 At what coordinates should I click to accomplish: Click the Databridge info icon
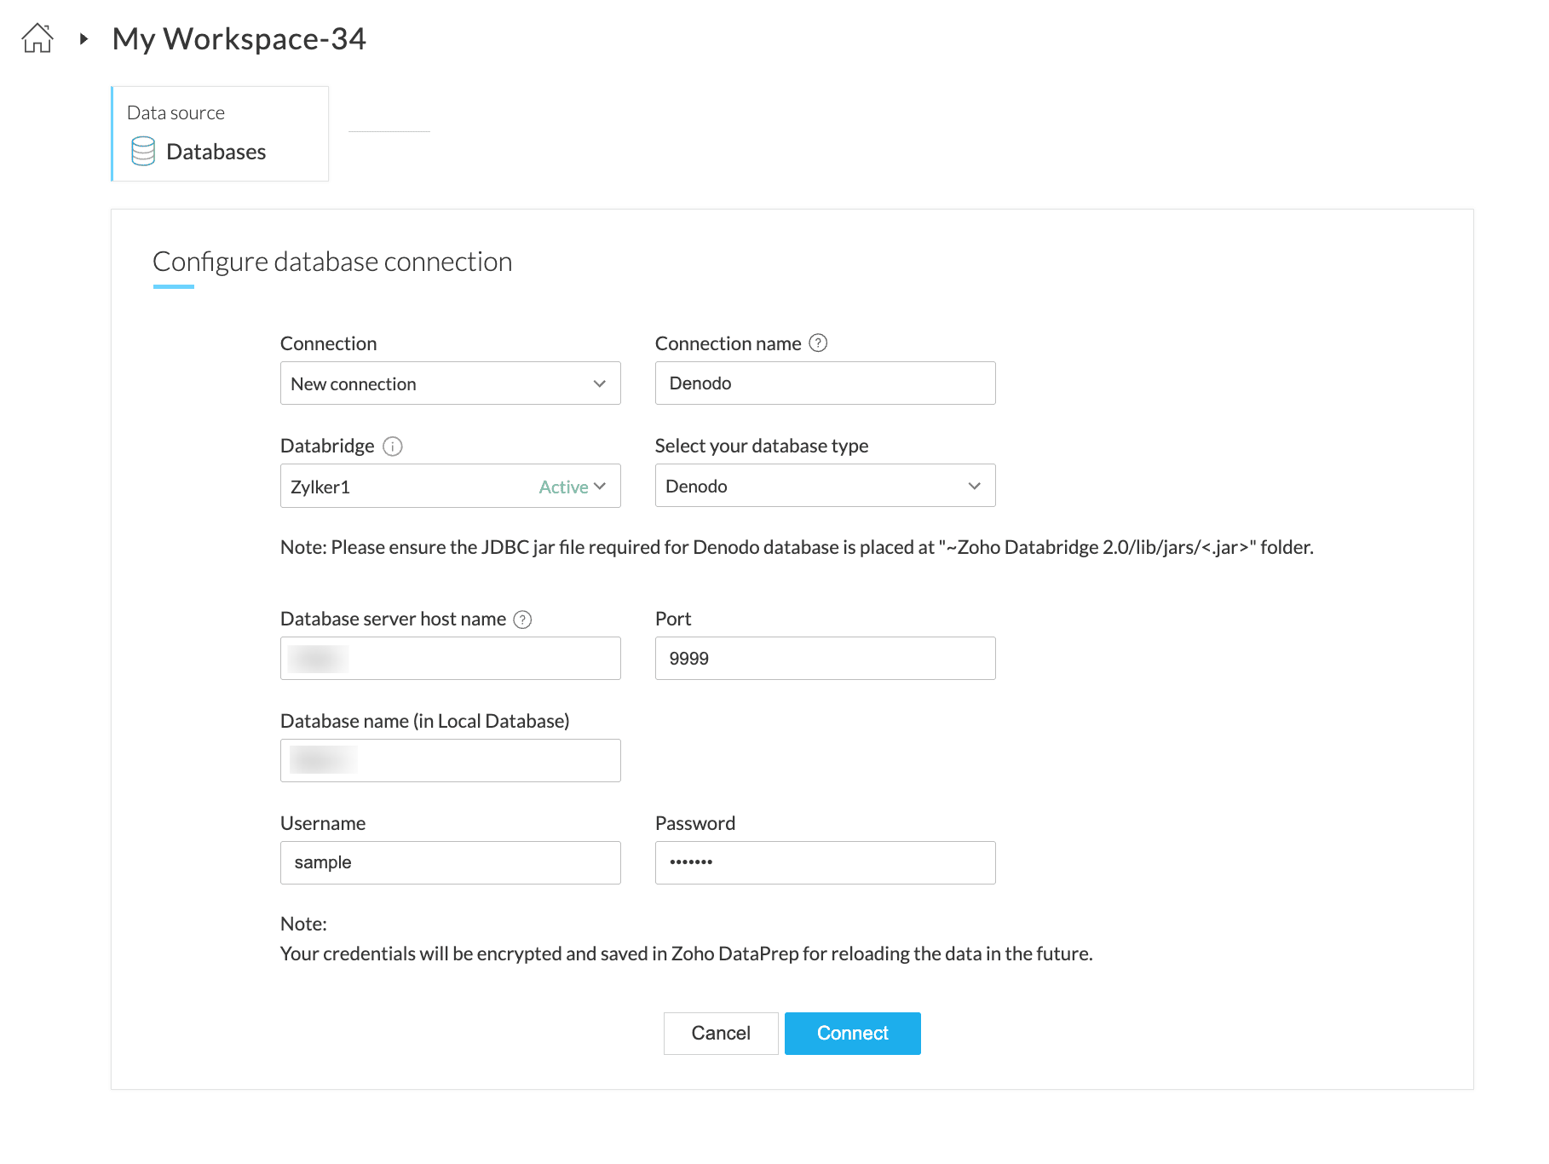click(x=393, y=446)
